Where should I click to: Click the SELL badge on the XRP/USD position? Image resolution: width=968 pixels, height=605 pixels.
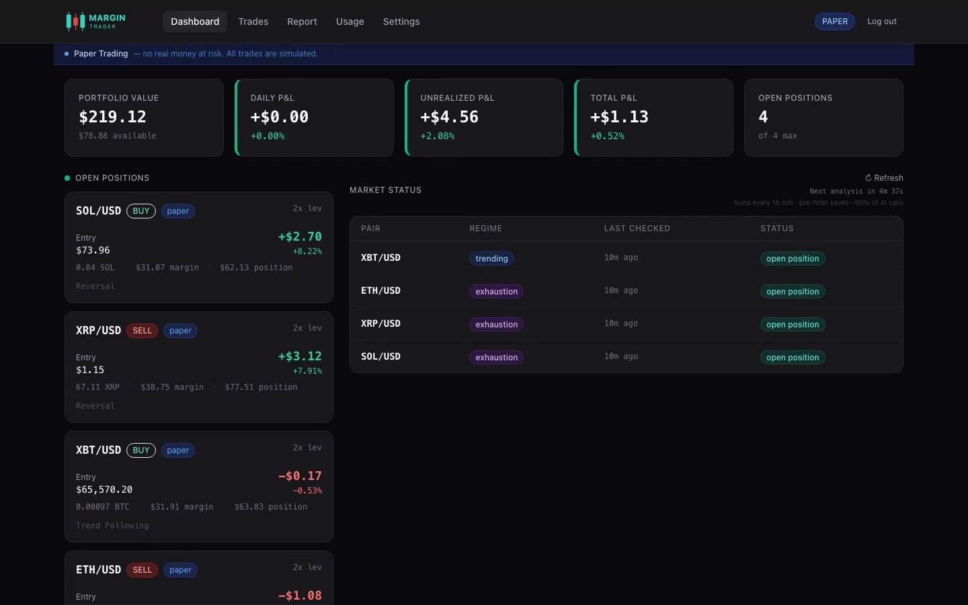pyautogui.click(x=143, y=331)
